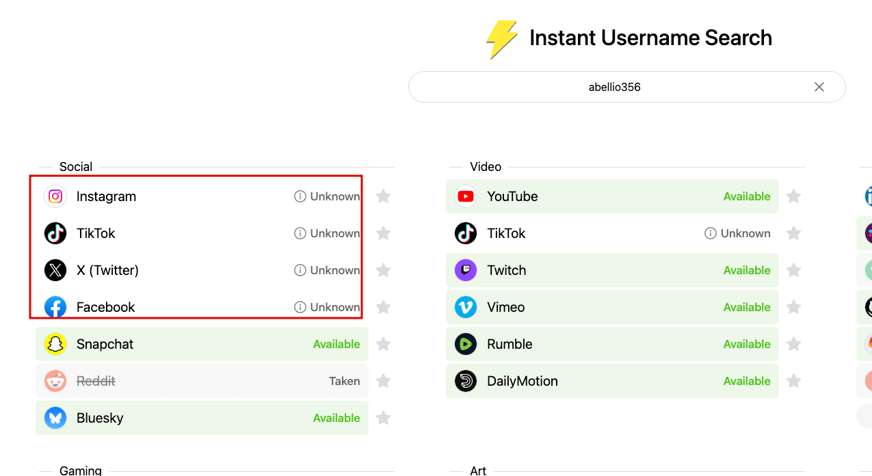The width and height of the screenshot is (872, 476).
Task: Click the Vimeo logo icon
Action: (466, 307)
